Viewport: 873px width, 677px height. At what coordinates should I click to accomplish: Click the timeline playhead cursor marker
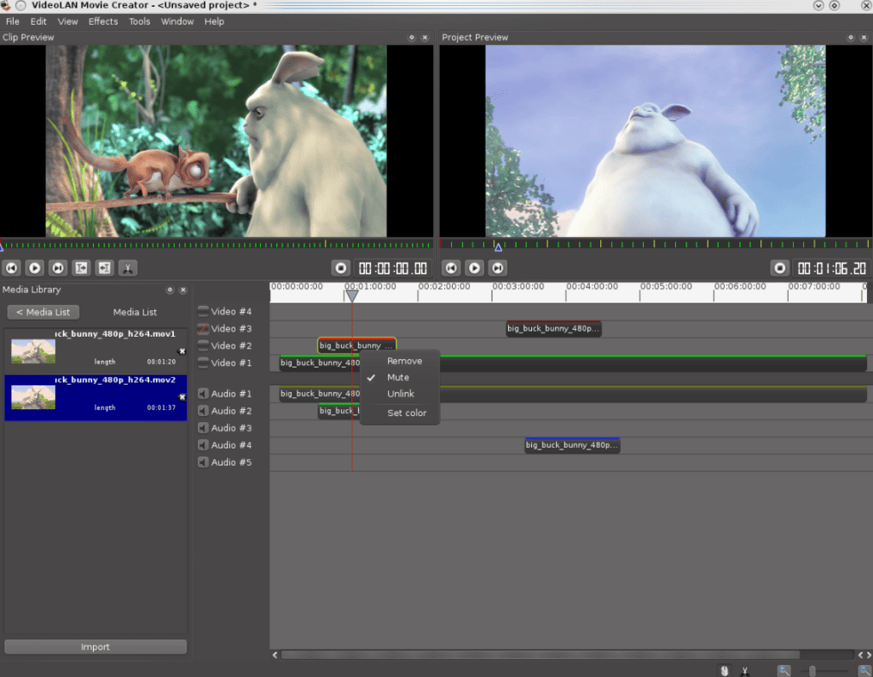352,296
